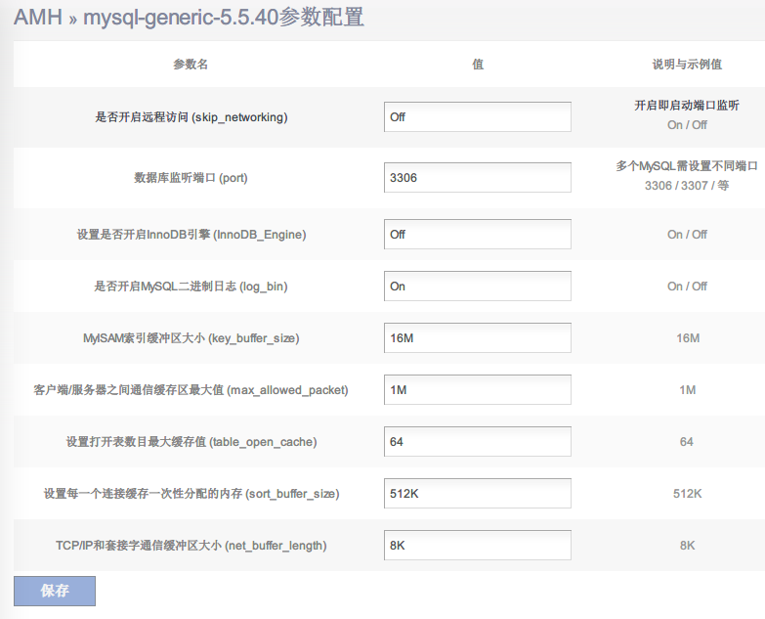Click the 3306 / 3307 / 等 example text
Image resolution: width=765 pixels, height=619 pixels.
click(x=687, y=186)
